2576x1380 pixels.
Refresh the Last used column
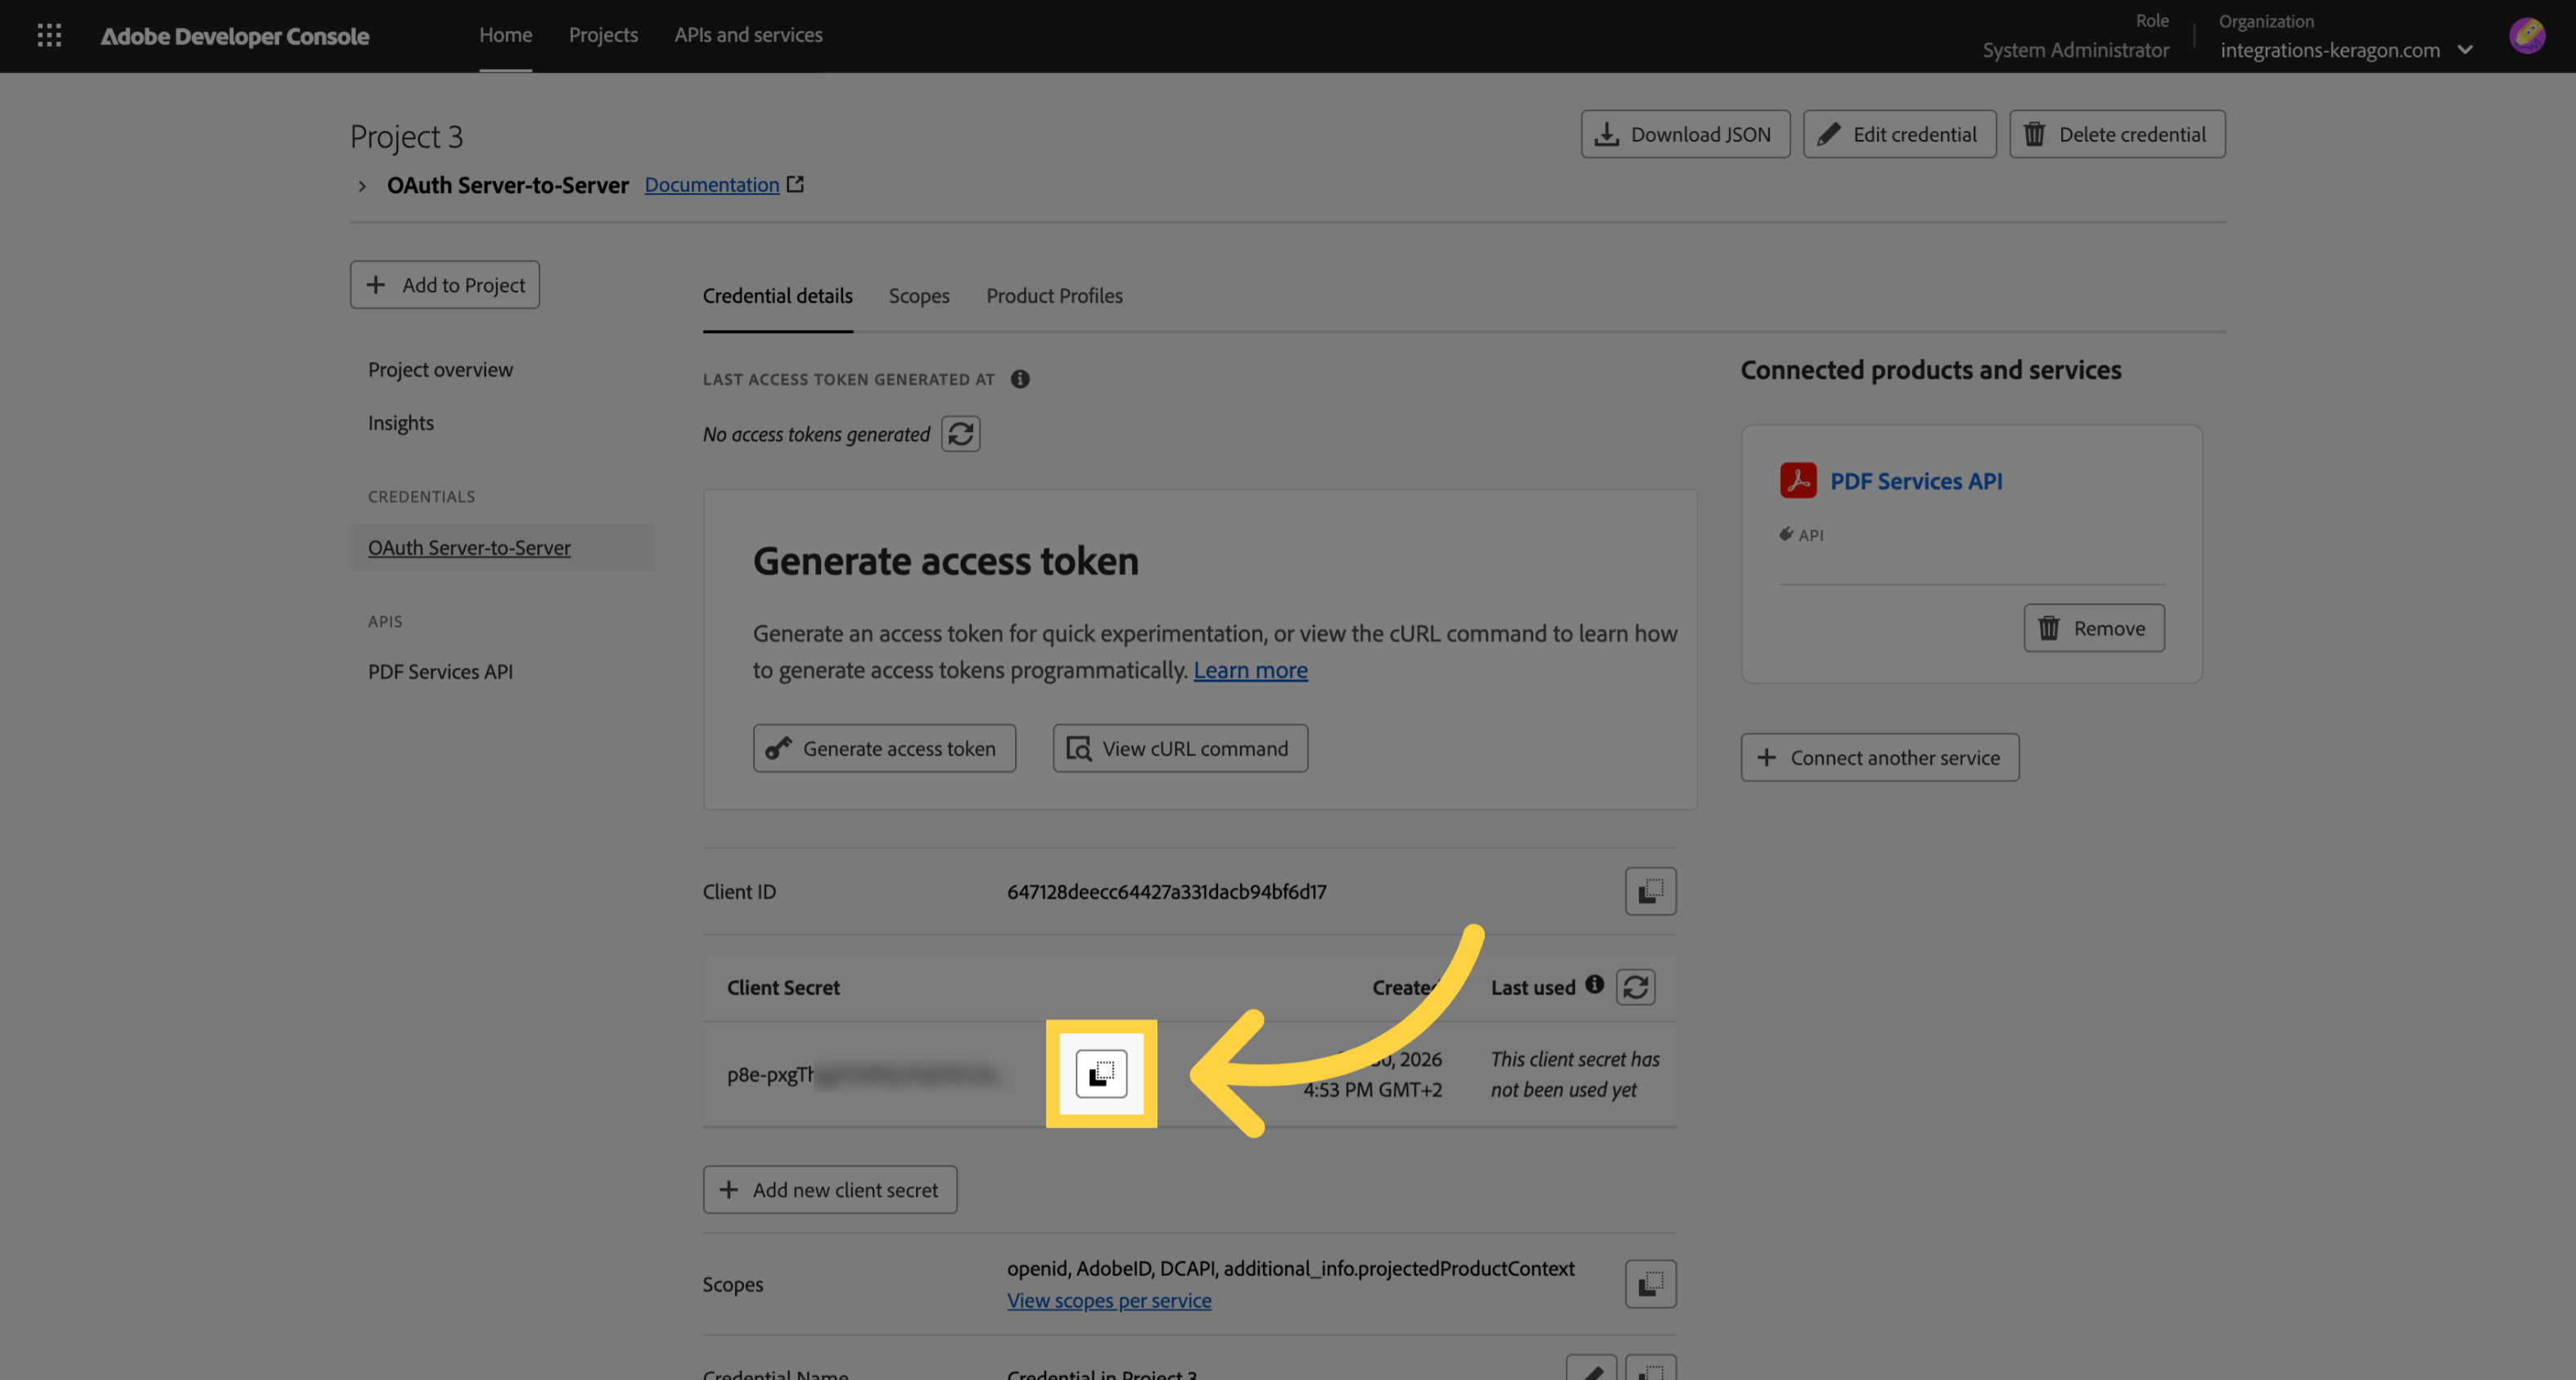point(1635,987)
